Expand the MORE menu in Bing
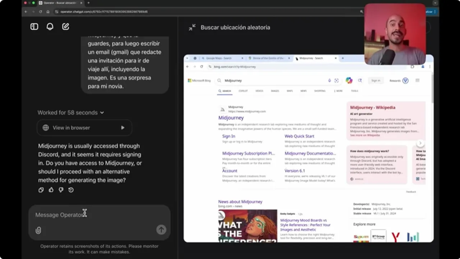This screenshot has width=460, height=259. (x=338, y=91)
